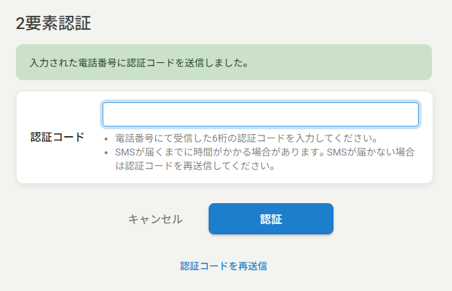Open the 認証コードを再送信 link
The height and width of the screenshot is (291, 452).
click(x=224, y=265)
